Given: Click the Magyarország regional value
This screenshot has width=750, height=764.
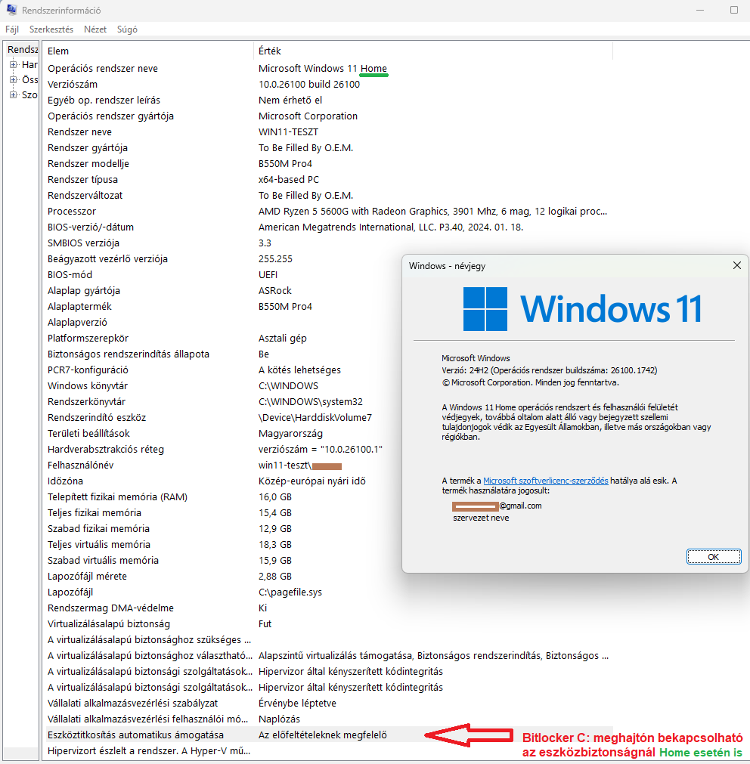Looking at the screenshot, I should (290, 433).
